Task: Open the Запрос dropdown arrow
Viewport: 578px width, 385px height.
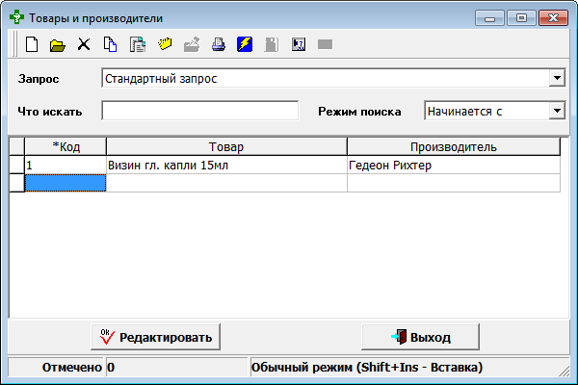Action: (557, 78)
